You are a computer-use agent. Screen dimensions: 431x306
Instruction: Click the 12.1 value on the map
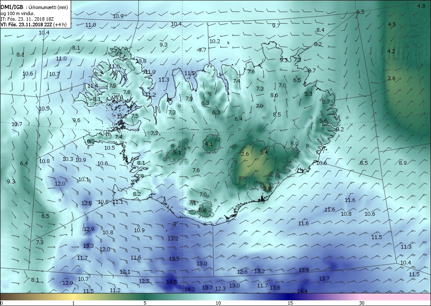coord(125,272)
